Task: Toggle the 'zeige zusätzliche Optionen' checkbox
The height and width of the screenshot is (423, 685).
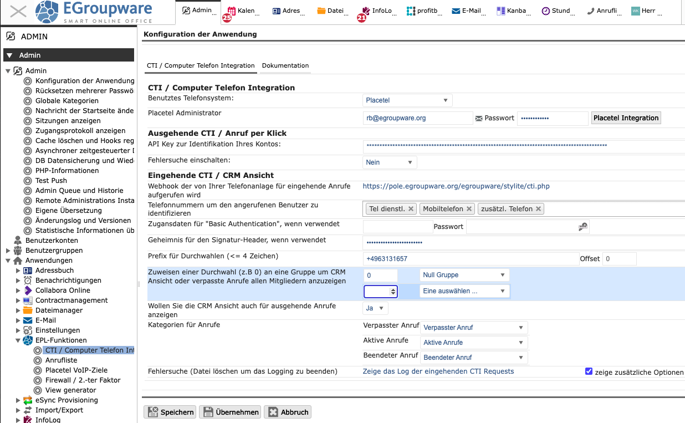Action: 589,371
